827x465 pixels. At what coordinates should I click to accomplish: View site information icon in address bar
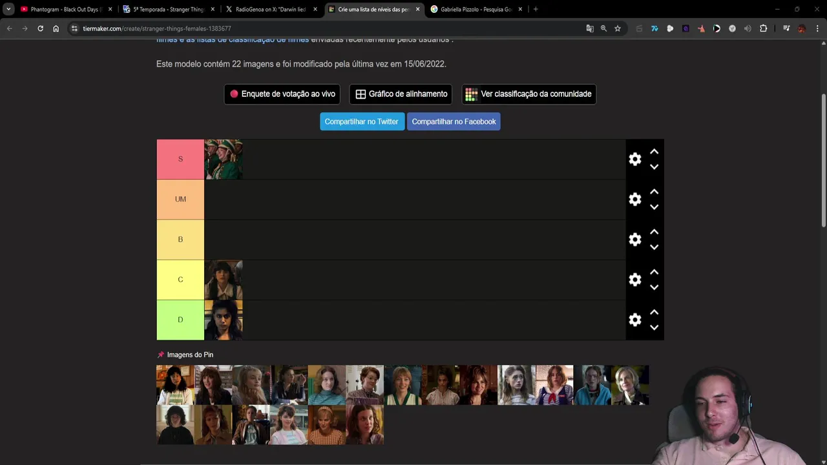coord(74,28)
